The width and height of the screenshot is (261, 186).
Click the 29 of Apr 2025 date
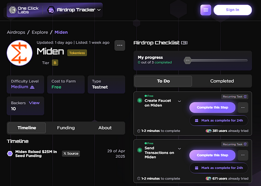tap(116, 153)
